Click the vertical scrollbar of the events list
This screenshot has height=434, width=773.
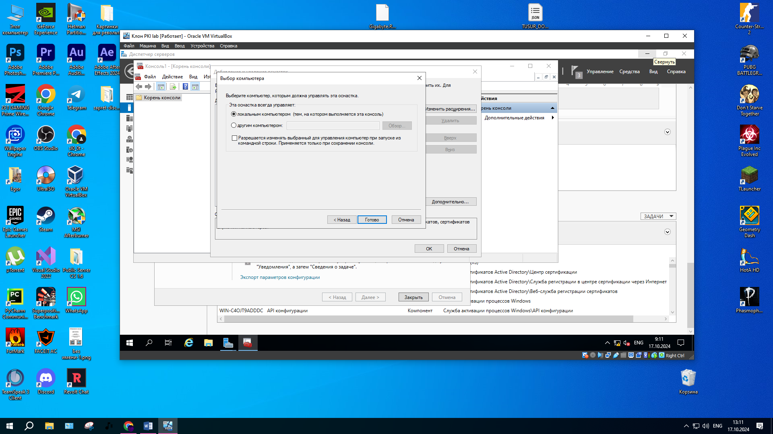672,286
